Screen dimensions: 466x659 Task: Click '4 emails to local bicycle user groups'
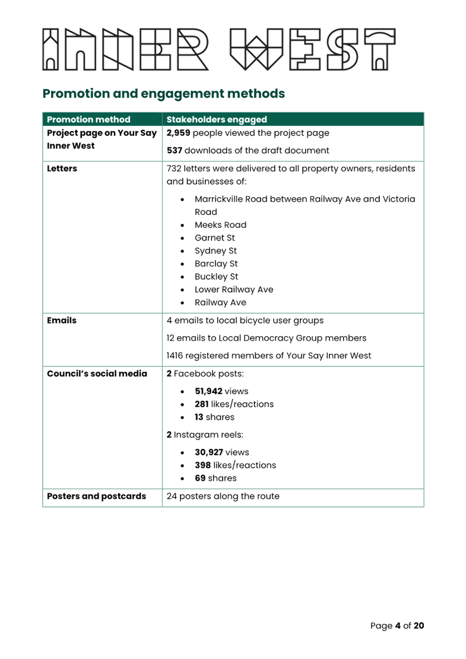tap(245, 321)
